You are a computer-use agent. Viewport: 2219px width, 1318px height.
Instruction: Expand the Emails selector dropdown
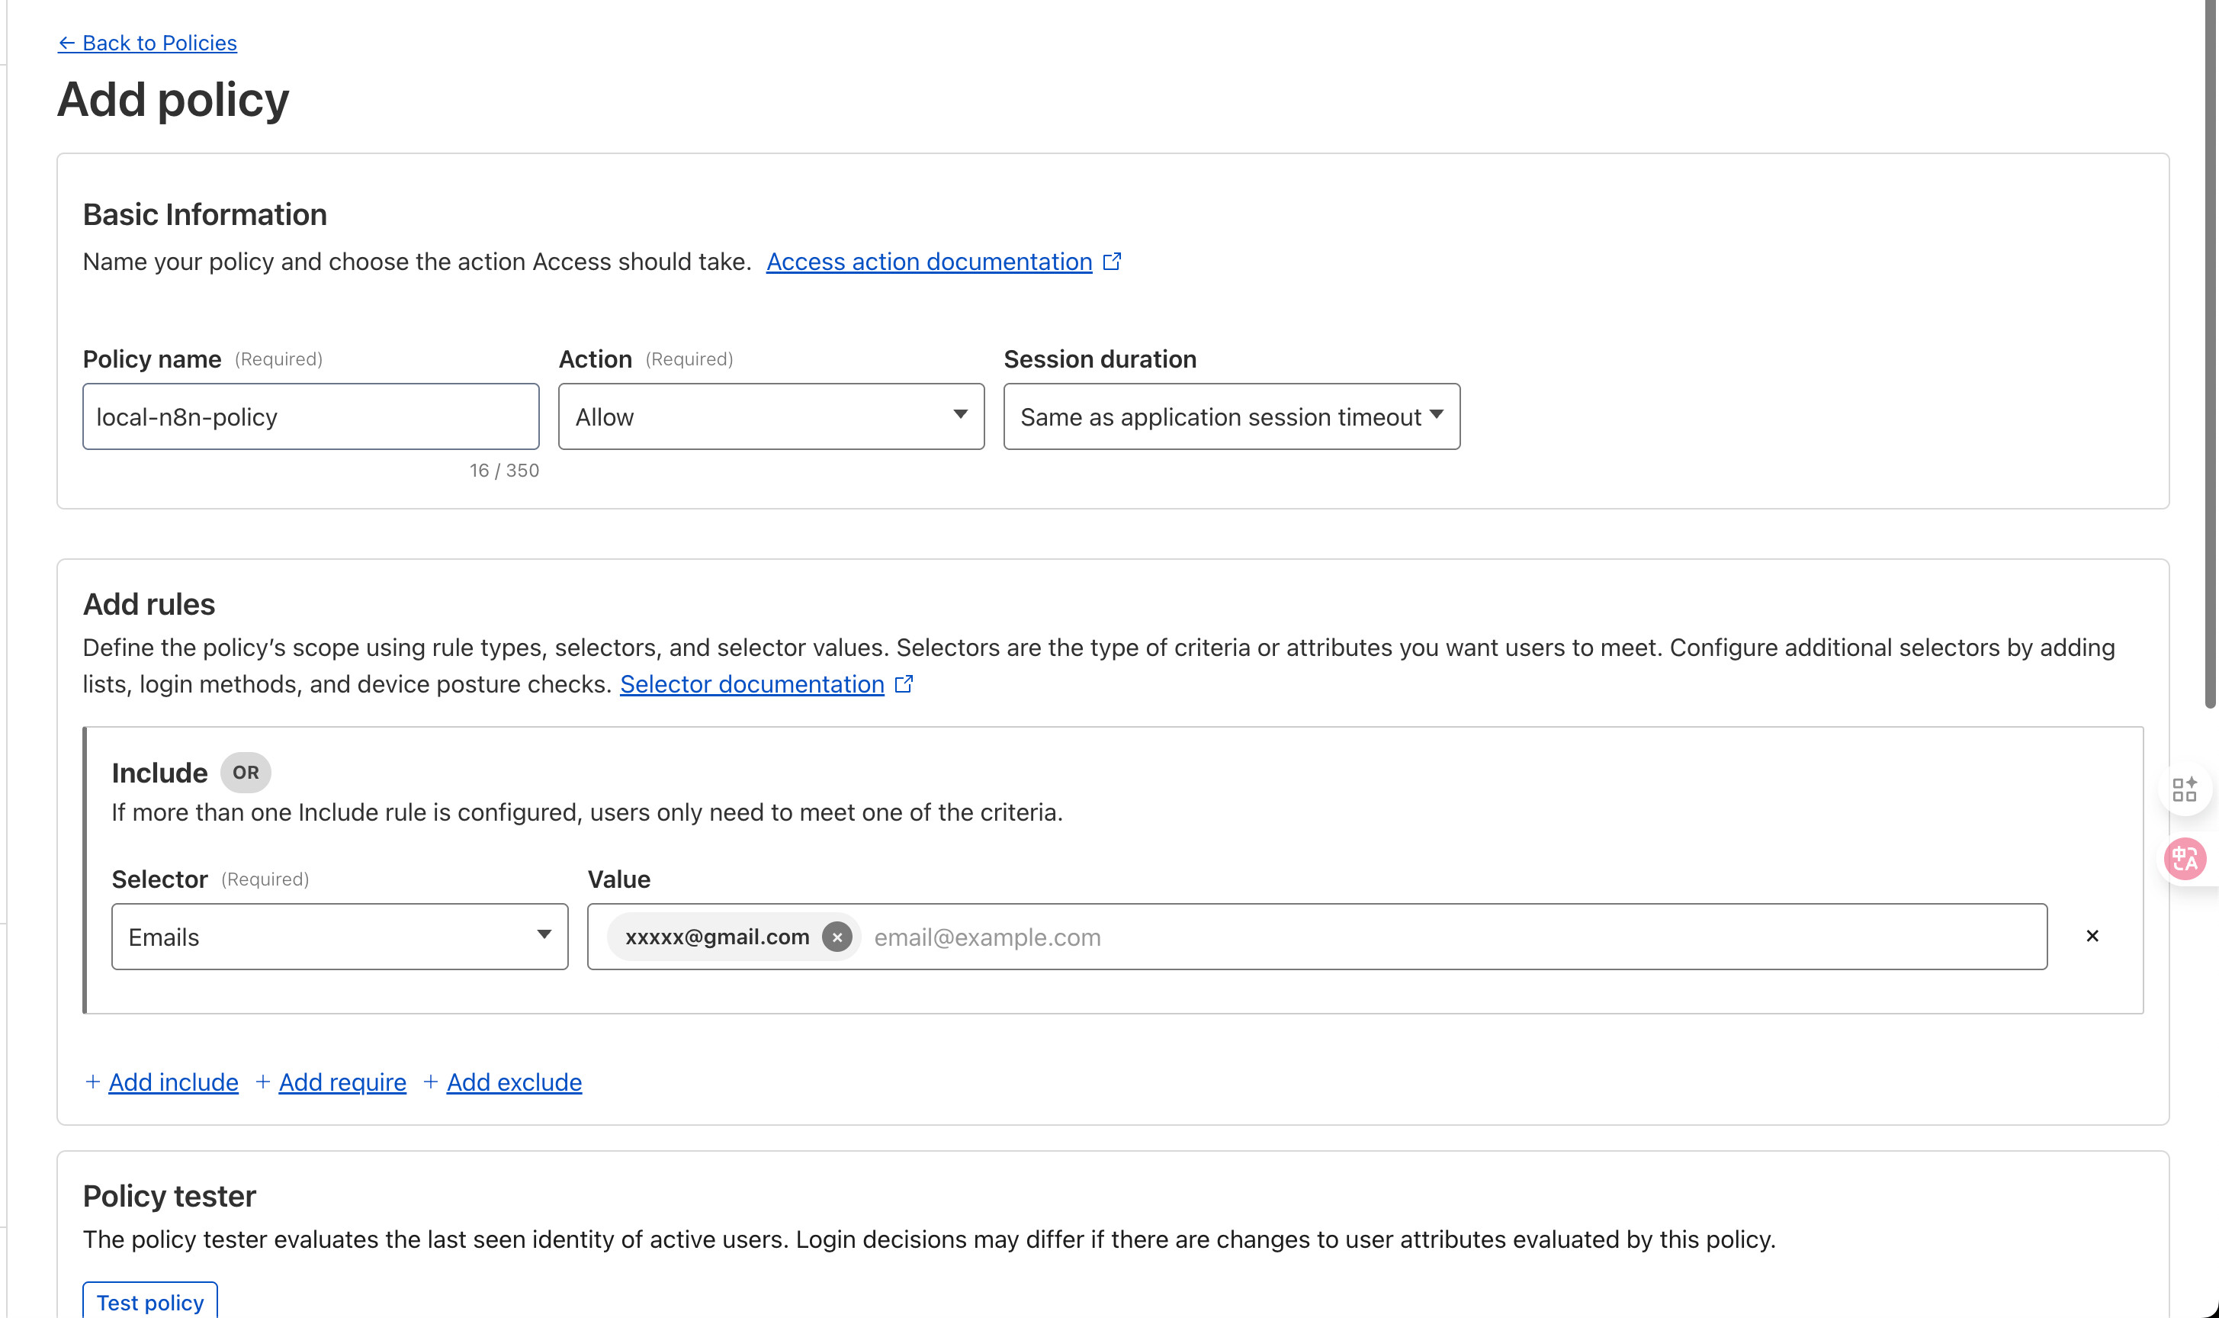pyautogui.click(x=339, y=937)
